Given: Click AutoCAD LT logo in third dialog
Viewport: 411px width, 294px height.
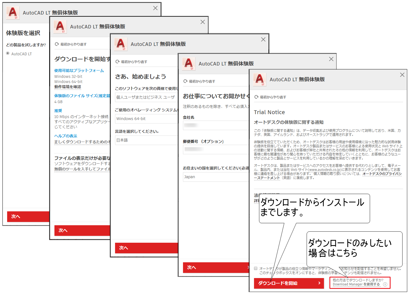Looking at the screenshot, I should click(121, 44).
